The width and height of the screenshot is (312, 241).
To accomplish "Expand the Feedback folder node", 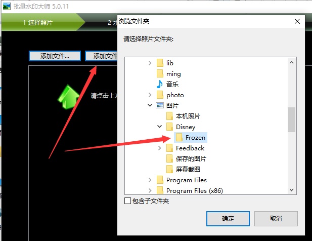I will [x=160, y=148].
